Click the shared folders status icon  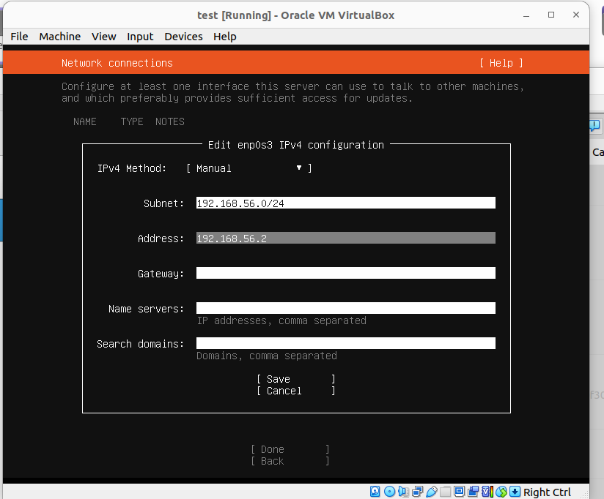point(445,491)
